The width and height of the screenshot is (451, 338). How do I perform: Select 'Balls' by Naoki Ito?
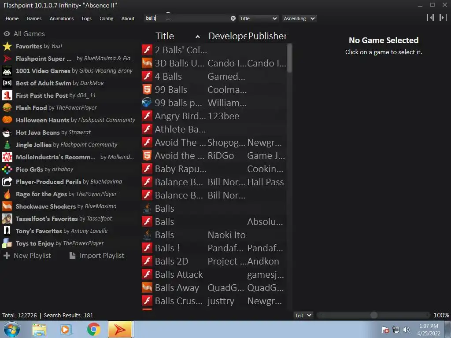(214, 235)
